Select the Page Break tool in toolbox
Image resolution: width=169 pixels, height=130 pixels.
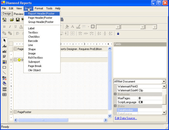coord(5,89)
